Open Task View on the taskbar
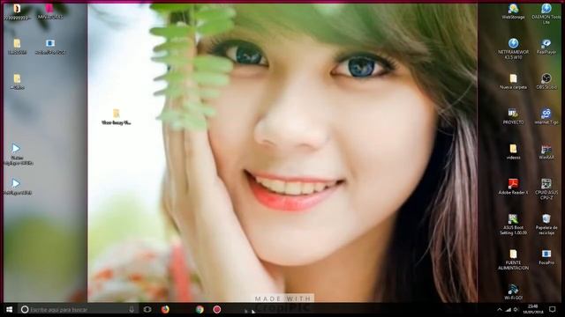565x317 pixels. [x=147, y=309]
